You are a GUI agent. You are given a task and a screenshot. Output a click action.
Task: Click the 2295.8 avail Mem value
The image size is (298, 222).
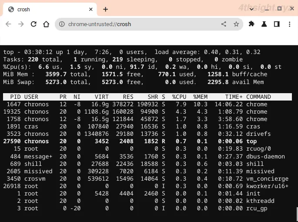(218, 82)
